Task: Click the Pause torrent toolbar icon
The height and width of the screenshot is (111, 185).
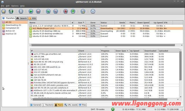Action: click(38, 11)
